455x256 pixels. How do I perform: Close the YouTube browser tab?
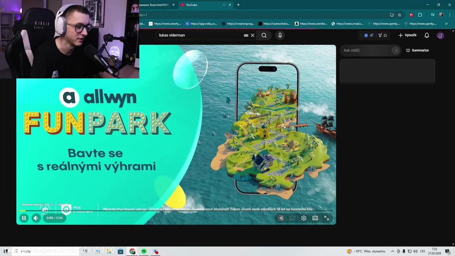[230, 5]
